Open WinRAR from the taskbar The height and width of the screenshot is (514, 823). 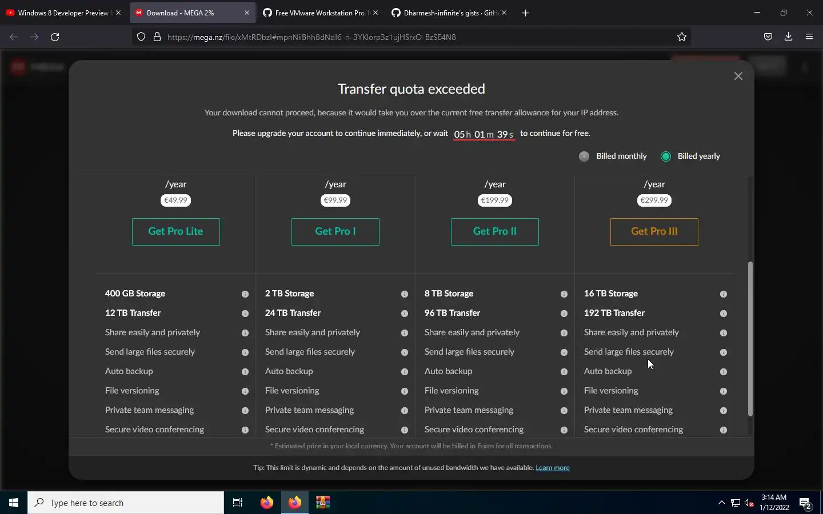(x=323, y=503)
